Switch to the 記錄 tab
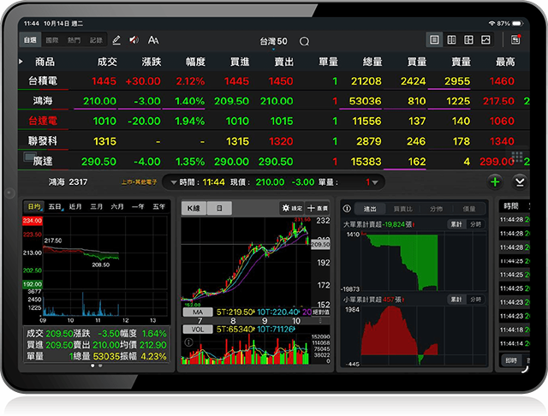Image resolution: width=548 pixels, height=416 pixels. [96, 40]
